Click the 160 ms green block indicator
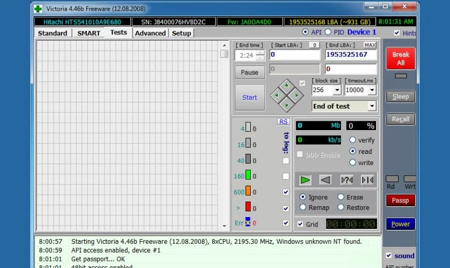Screen dimensions: 450x268 (x=248, y=175)
